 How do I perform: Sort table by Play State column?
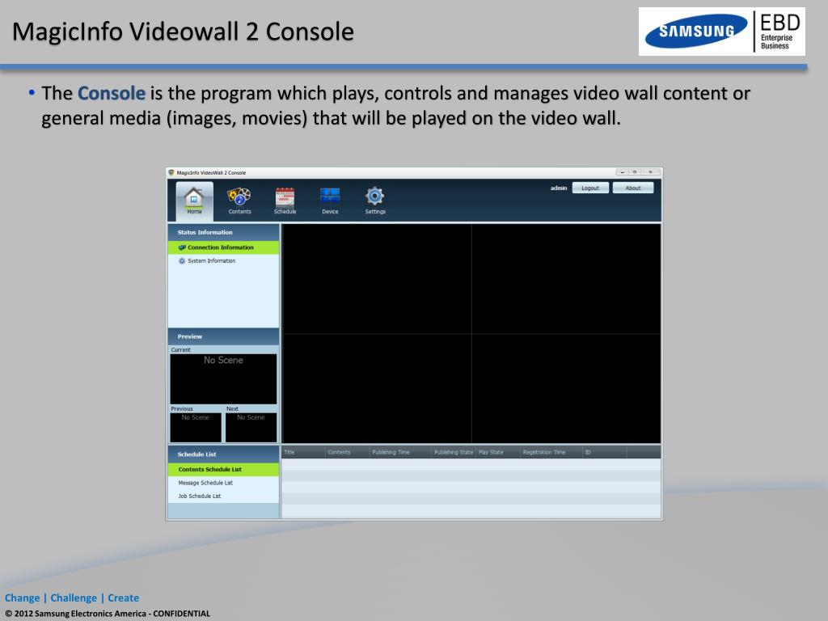coord(498,453)
